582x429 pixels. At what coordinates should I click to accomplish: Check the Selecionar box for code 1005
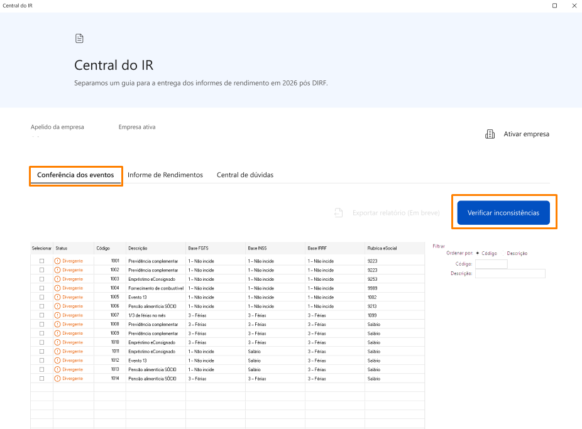[x=41, y=297]
